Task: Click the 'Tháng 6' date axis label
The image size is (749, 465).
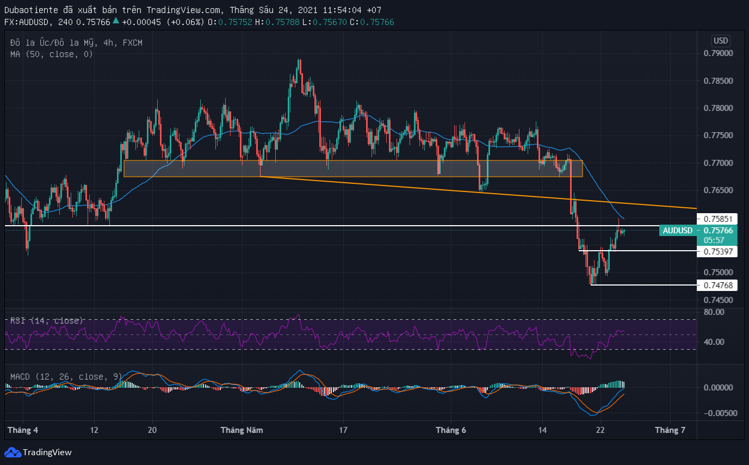Action: (451, 430)
